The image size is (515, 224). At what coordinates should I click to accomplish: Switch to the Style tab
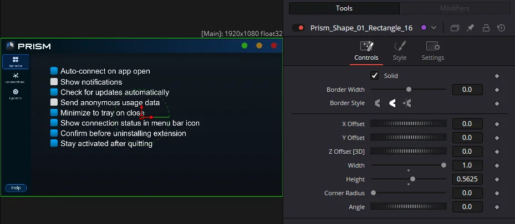399,52
